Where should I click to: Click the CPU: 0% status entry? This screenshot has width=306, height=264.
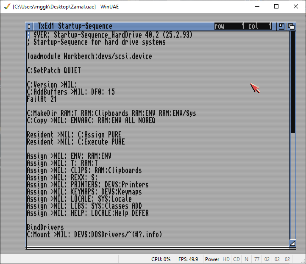pyautogui.click(x=161, y=259)
